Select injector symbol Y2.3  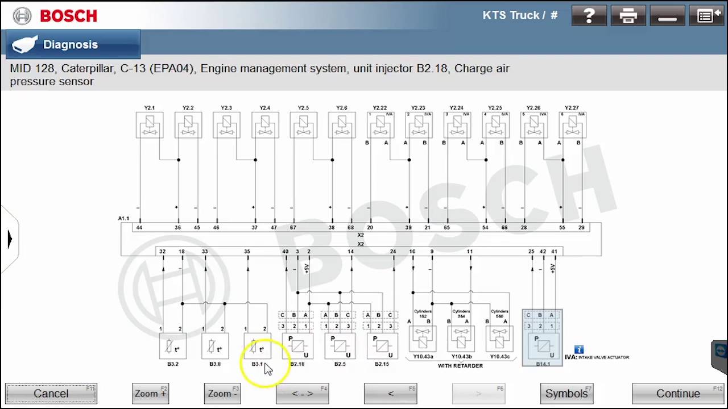[x=226, y=125]
